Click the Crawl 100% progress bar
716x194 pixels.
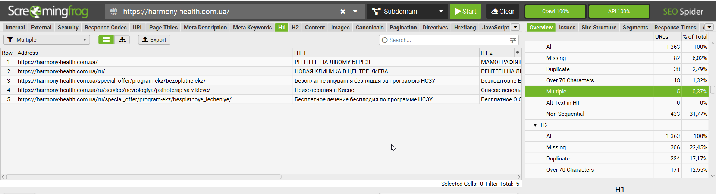pyautogui.click(x=555, y=12)
